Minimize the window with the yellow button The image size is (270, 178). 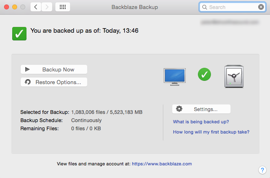tap(15, 7)
